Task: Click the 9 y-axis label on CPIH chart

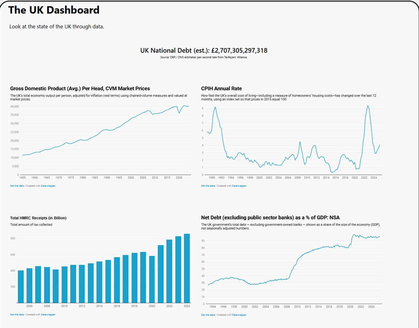Action: (203, 109)
